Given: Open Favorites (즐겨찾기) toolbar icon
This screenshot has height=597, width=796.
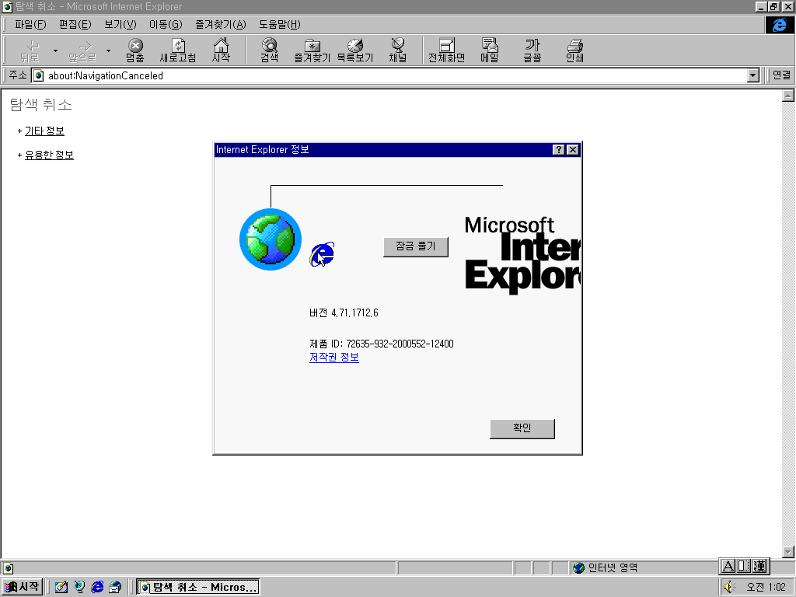Looking at the screenshot, I should (312, 51).
